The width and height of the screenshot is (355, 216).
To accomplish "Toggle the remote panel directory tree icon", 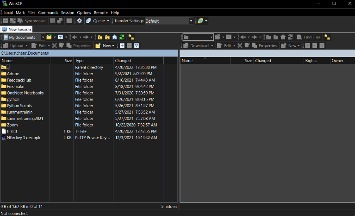I will click(x=327, y=37).
